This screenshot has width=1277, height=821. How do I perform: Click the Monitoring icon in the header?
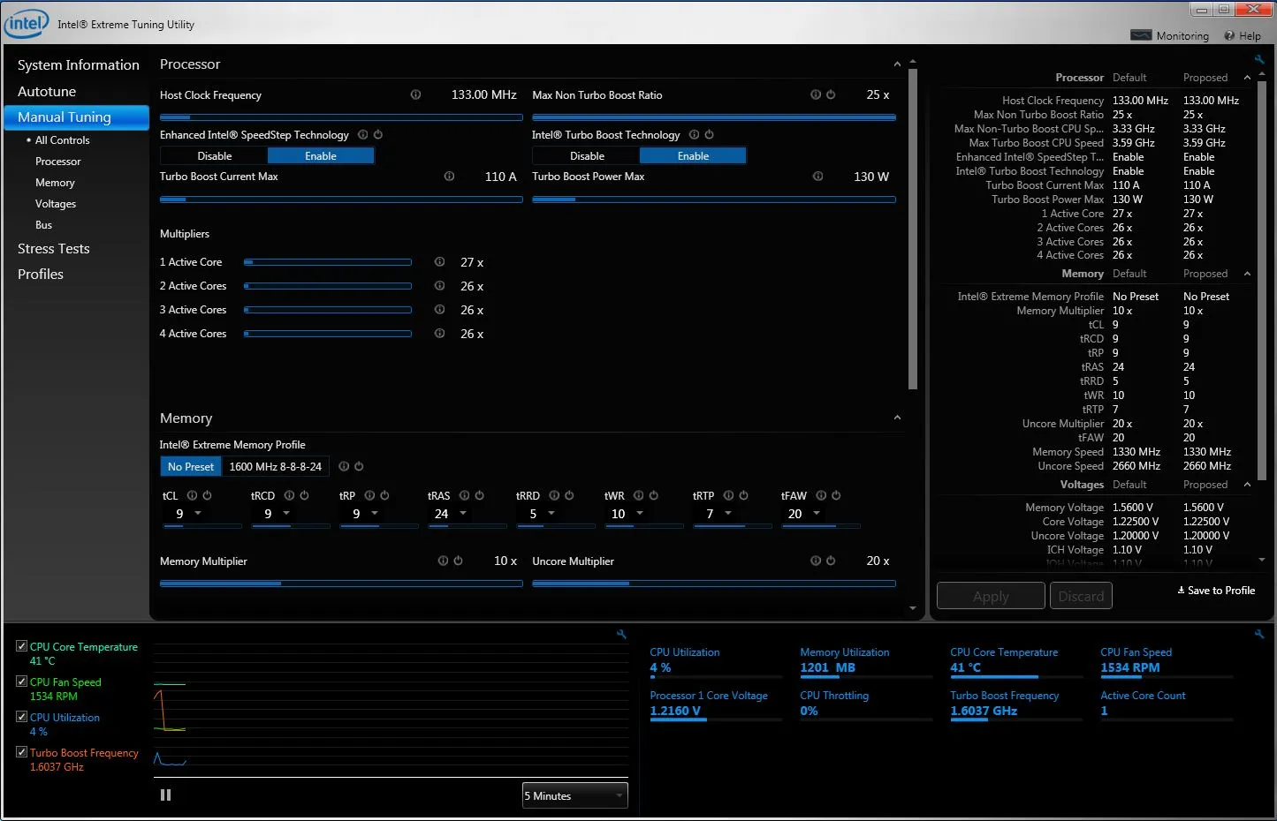click(1141, 35)
